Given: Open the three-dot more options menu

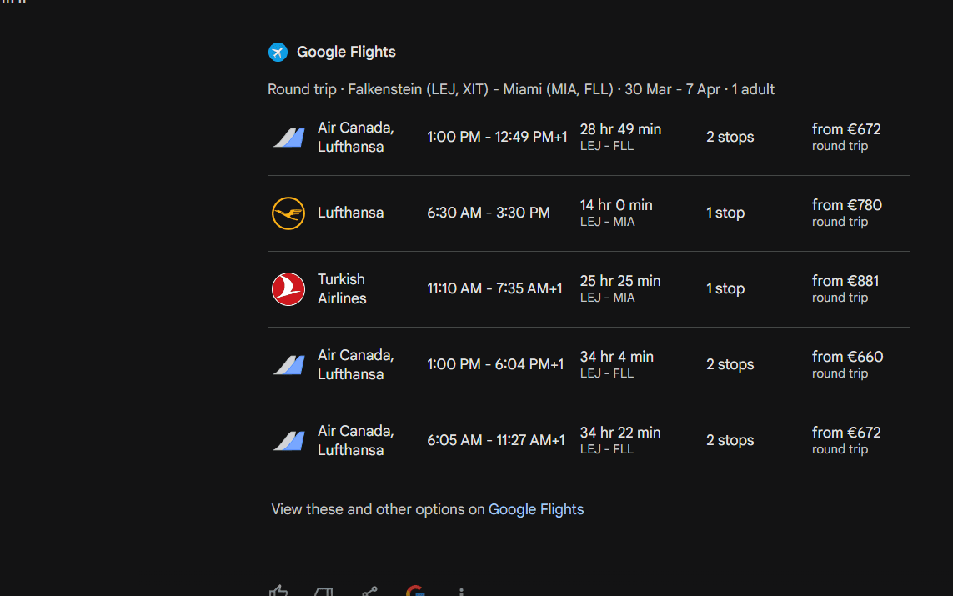Looking at the screenshot, I should (461, 592).
